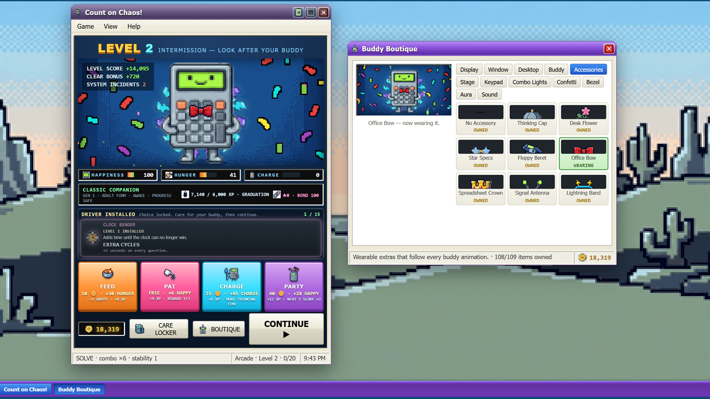710x399 pixels.
Task: Open the Game menu
Action: click(x=85, y=26)
